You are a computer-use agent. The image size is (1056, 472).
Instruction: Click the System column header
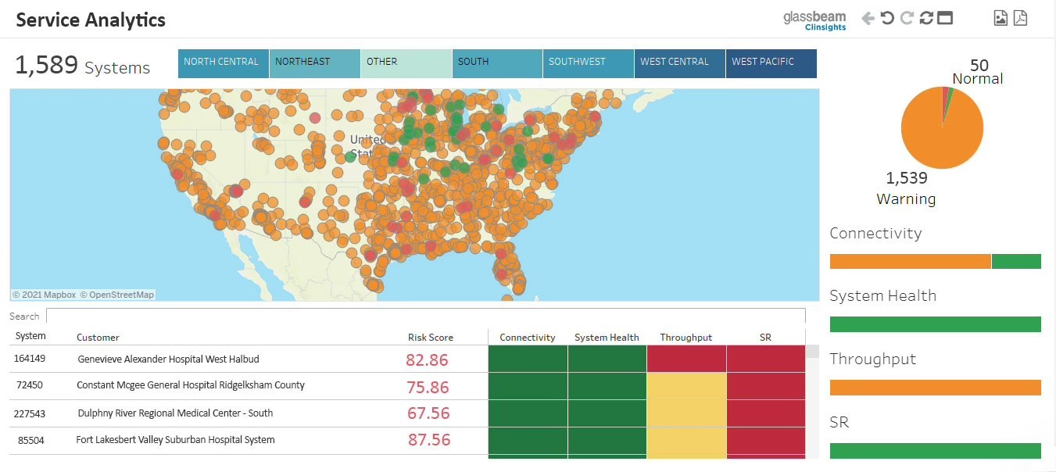(30, 337)
